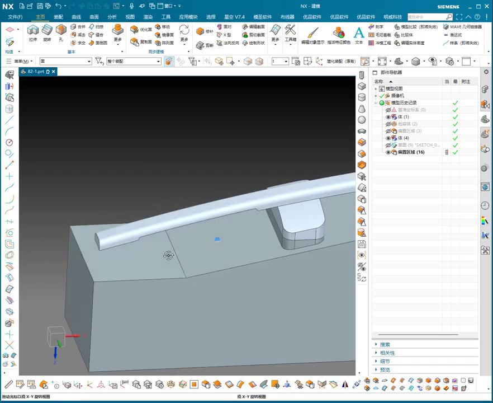Collapse the 模型历史记录 tree node

[376, 103]
